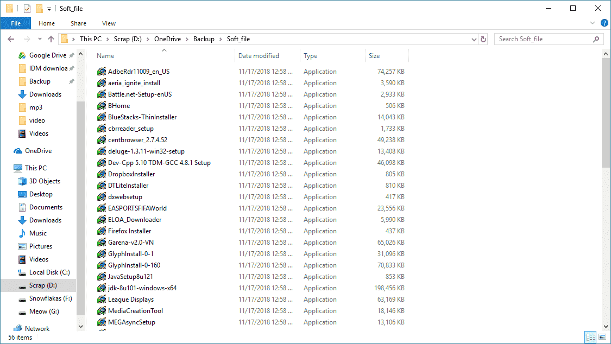Select the Battle.net-Setup-enUS file icon
Viewport: 611px width, 344px height.
click(x=102, y=94)
